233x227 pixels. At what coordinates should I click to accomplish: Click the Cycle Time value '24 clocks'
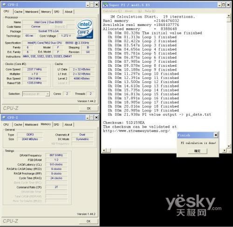pyautogui.click(x=56, y=178)
